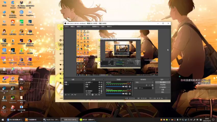
Task: Select Among Us desktop icon
Action: pos(30,42)
